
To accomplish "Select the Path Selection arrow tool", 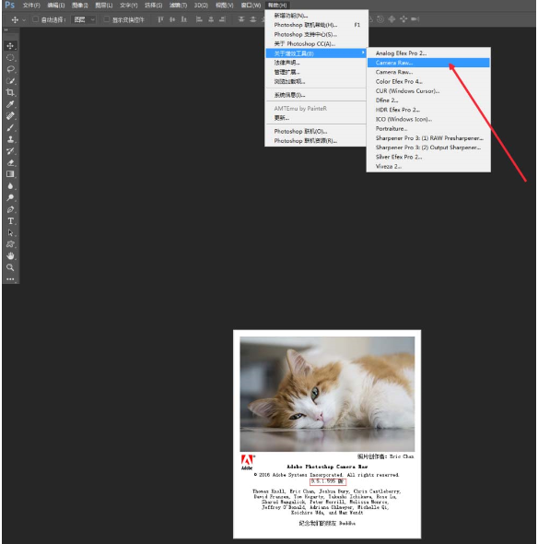I will [10, 232].
